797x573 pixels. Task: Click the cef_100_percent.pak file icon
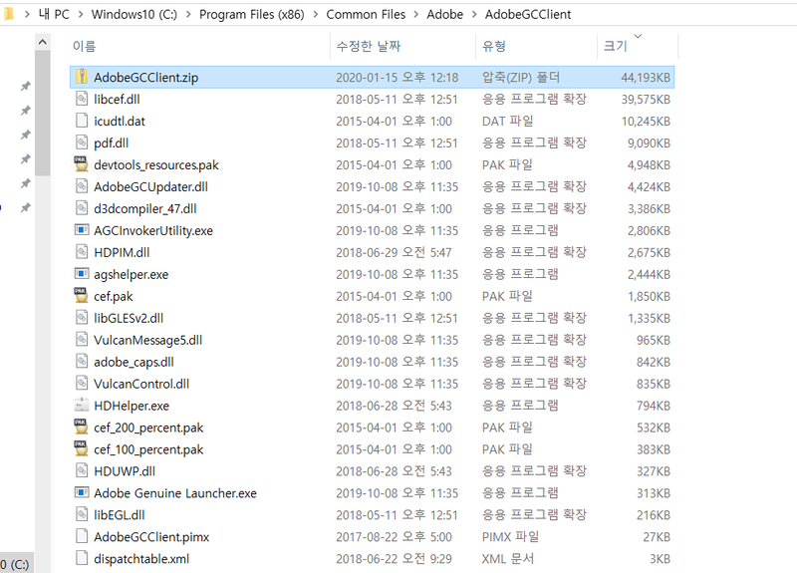pyautogui.click(x=81, y=448)
